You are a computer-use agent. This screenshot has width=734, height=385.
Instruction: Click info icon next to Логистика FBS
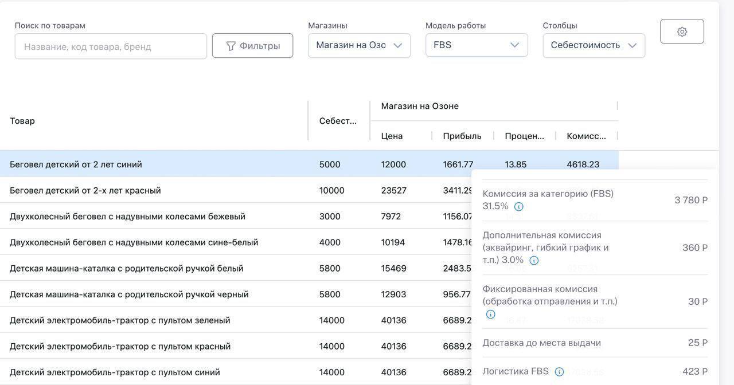(x=559, y=372)
